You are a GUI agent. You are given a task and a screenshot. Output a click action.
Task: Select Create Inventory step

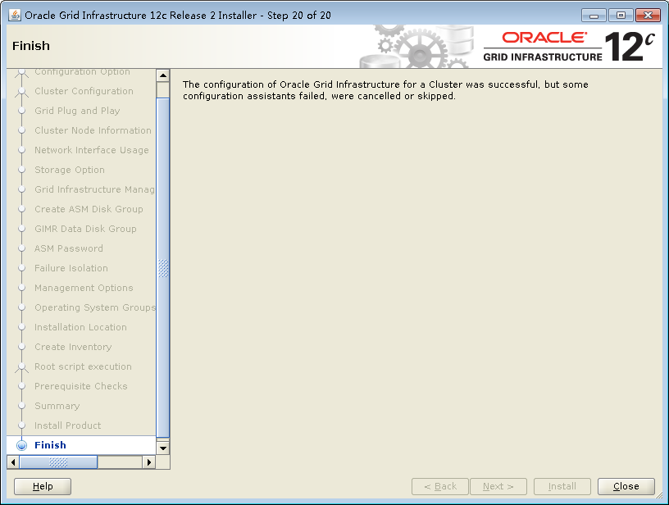[73, 347]
